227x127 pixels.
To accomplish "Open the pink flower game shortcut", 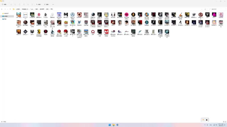I will [127, 15].
